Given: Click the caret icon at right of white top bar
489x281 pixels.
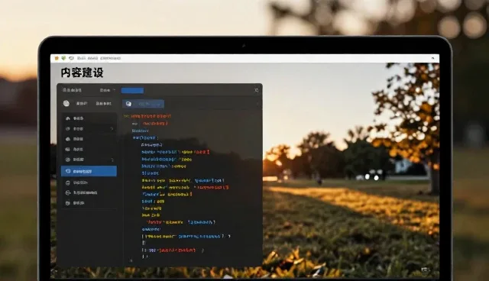Looking at the screenshot, I should point(432,58).
